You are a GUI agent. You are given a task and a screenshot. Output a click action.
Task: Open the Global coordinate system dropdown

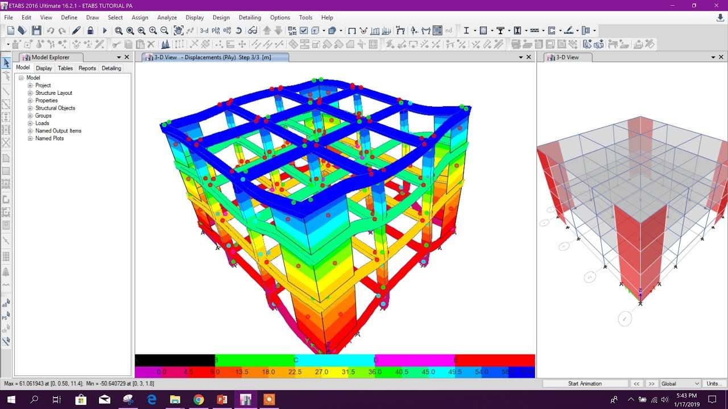(x=680, y=383)
